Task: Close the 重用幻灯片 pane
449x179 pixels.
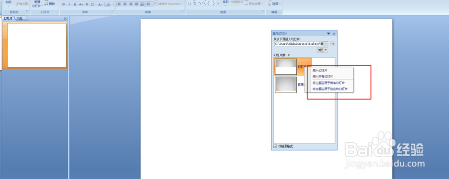Action: pos(334,34)
